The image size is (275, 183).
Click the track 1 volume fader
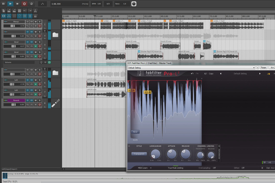(x=12, y=26)
